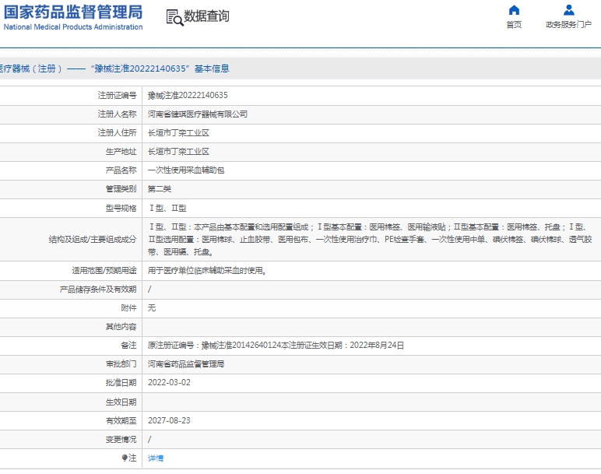Click National Medical Products Administration text

pyautogui.click(x=73, y=26)
